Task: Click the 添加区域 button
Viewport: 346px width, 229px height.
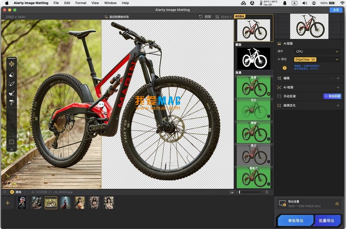Action: 332,96
